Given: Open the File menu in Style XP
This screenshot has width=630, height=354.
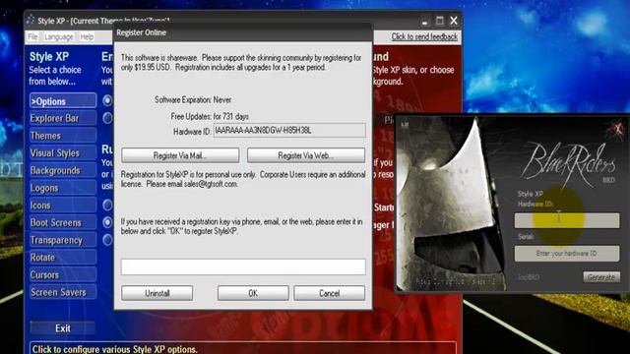Looking at the screenshot, I should click(32, 37).
